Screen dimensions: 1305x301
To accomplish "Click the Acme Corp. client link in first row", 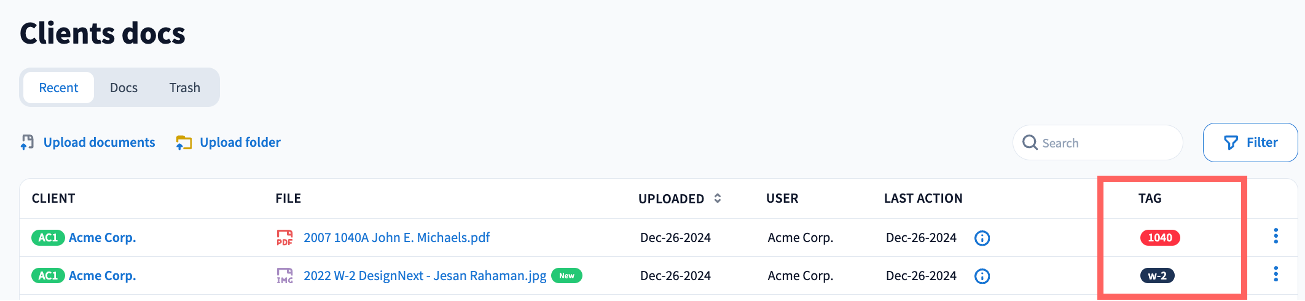I will coord(102,238).
